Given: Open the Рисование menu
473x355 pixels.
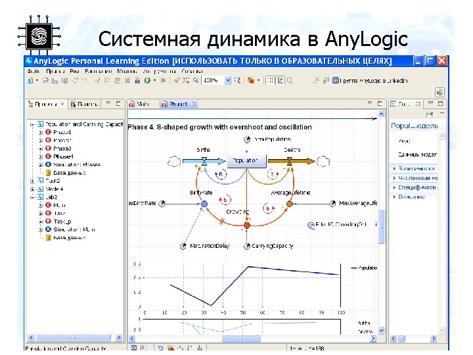Looking at the screenshot, I should coord(99,71).
